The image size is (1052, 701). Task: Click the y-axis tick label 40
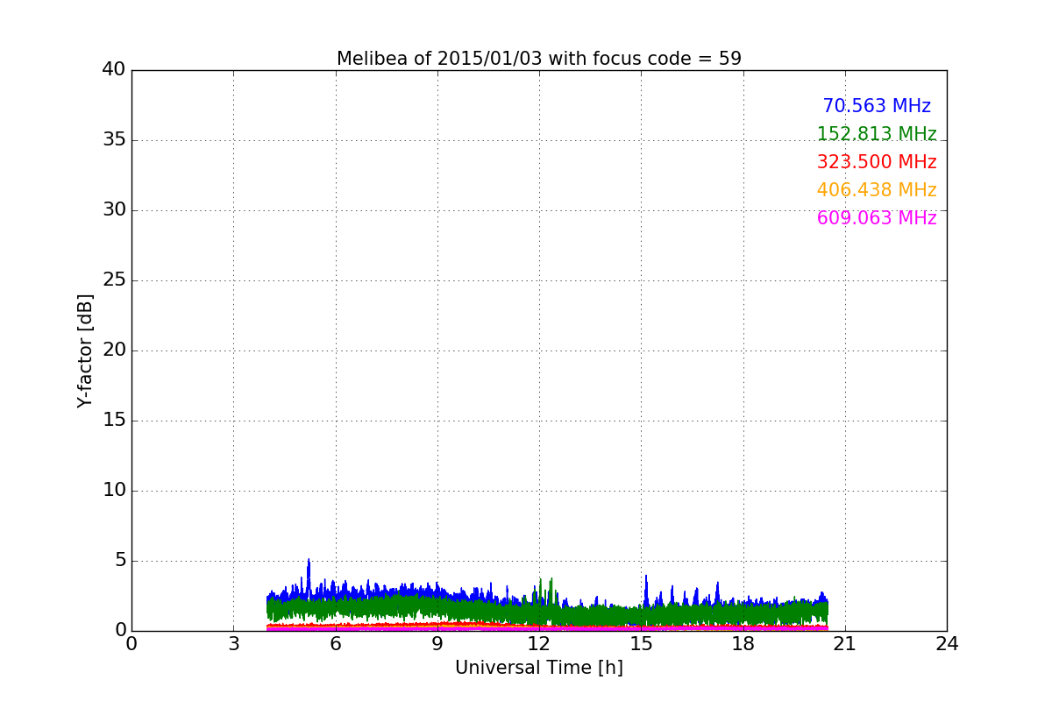pos(114,70)
